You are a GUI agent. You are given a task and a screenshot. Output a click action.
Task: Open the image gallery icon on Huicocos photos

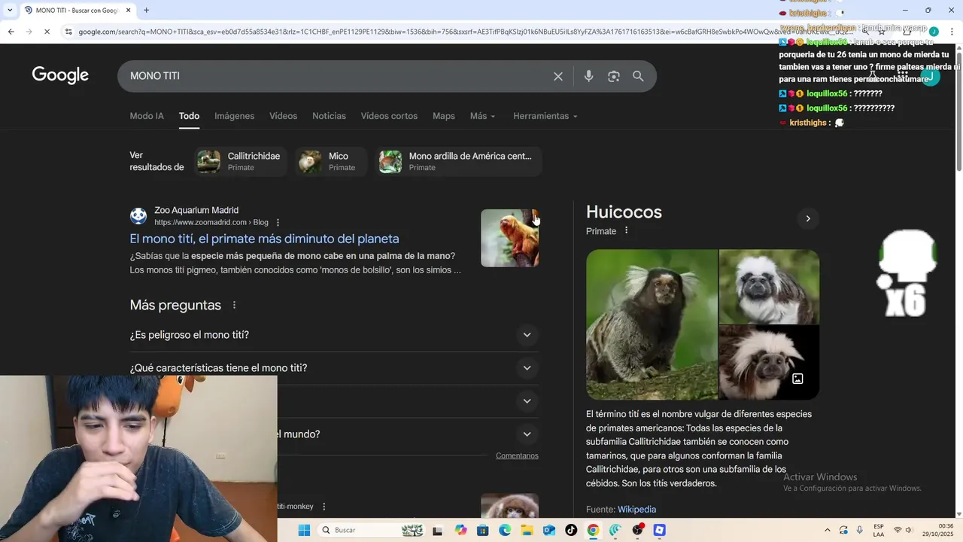click(797, 379)
